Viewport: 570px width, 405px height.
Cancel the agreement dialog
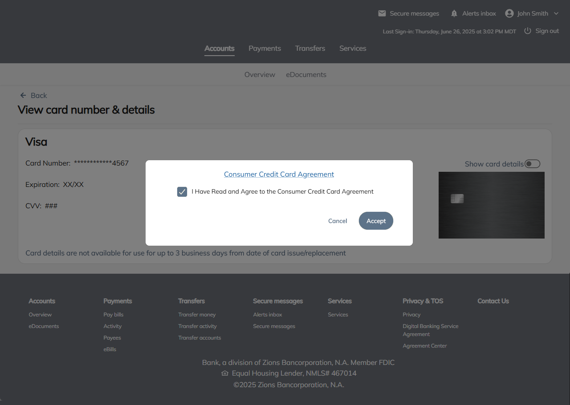tap(338, 221)
